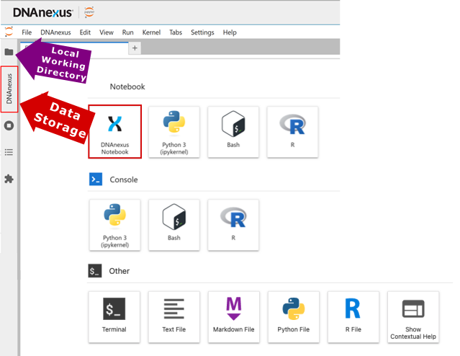The width and height of the screenshot is (460, 356).
Task: Open the File menu
Action: tap(27, 32)
